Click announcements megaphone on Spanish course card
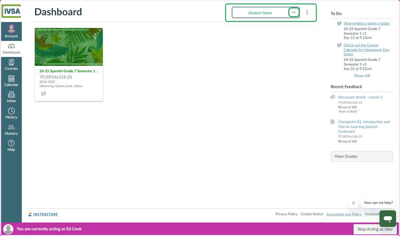The height and width of the screenshot is (236, 400). click(x=43, y=94)
